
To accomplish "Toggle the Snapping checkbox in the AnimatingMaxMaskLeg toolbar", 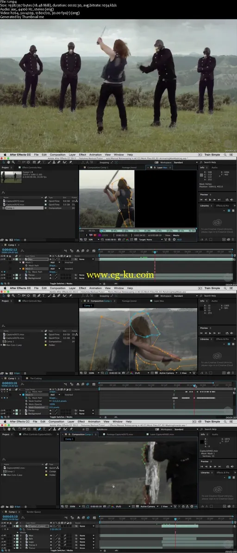I will coord(99,162).
